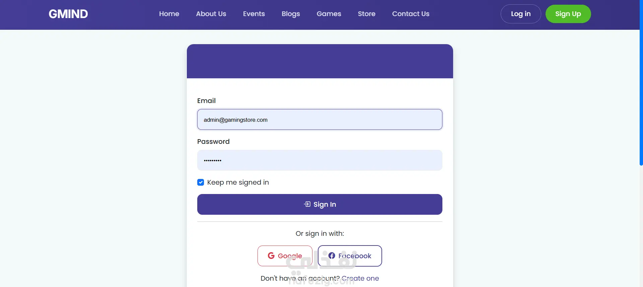643x287 pixels.
Task: Click the Log in button
Action: (520, 14)
